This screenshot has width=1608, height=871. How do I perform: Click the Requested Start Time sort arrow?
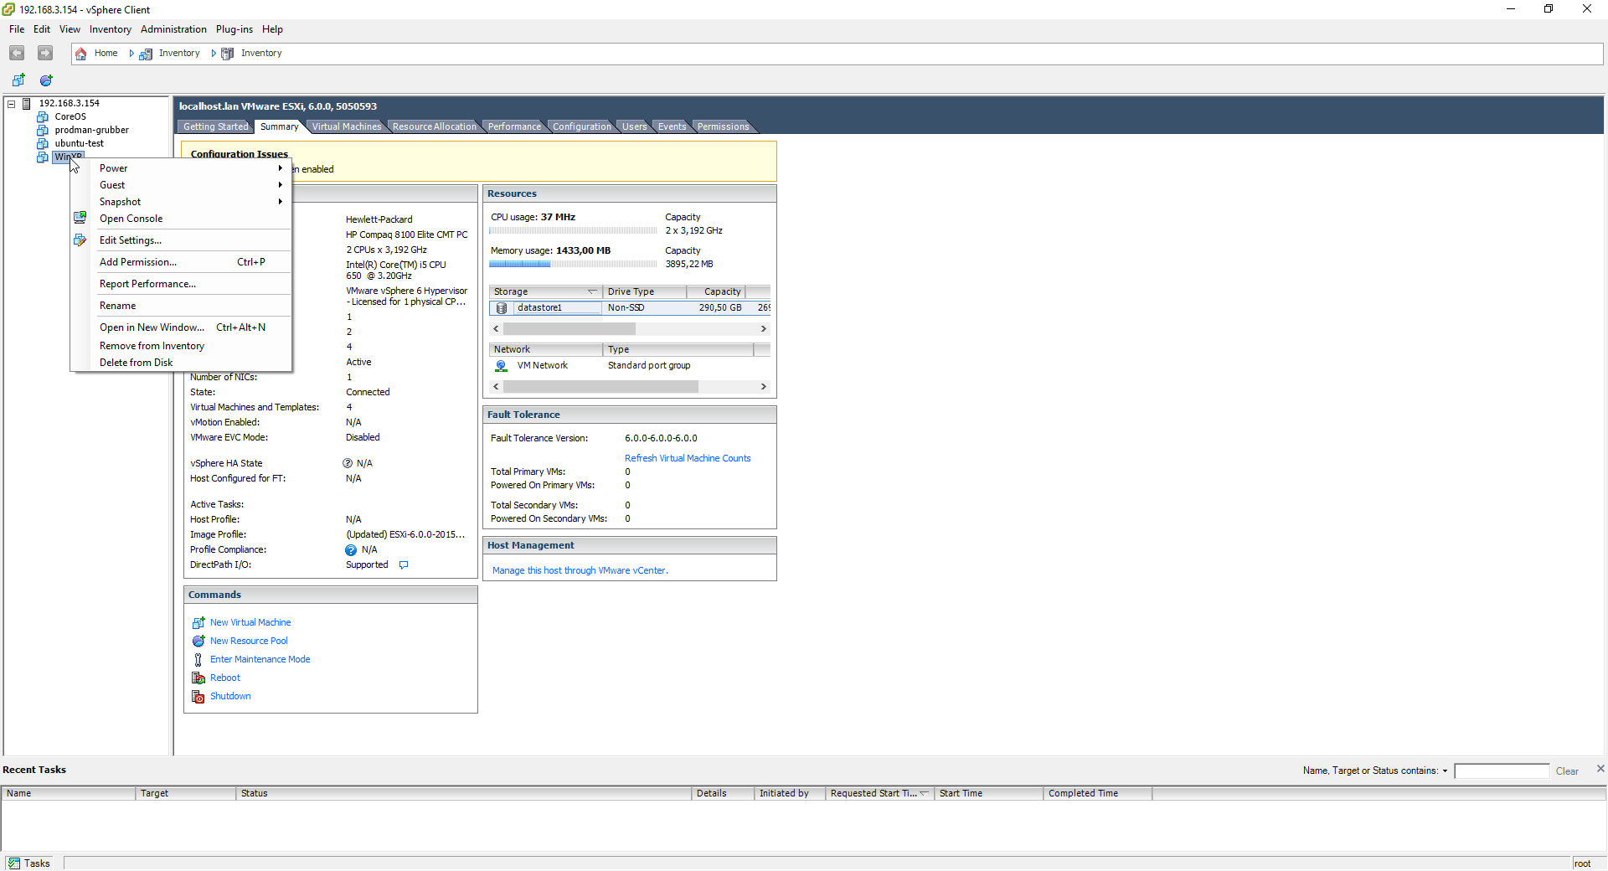point(925,793)
